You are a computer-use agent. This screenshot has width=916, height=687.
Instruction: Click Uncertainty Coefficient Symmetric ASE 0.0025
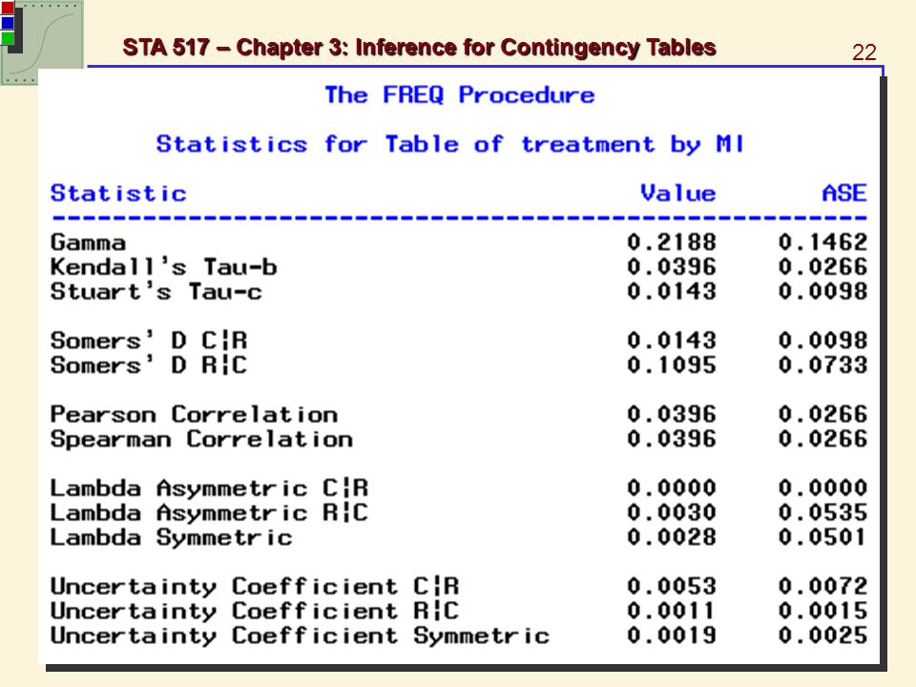(822, 635)
